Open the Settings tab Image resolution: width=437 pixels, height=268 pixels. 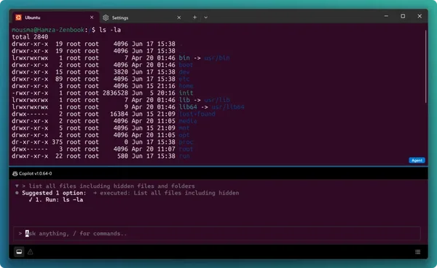[141, 17]
